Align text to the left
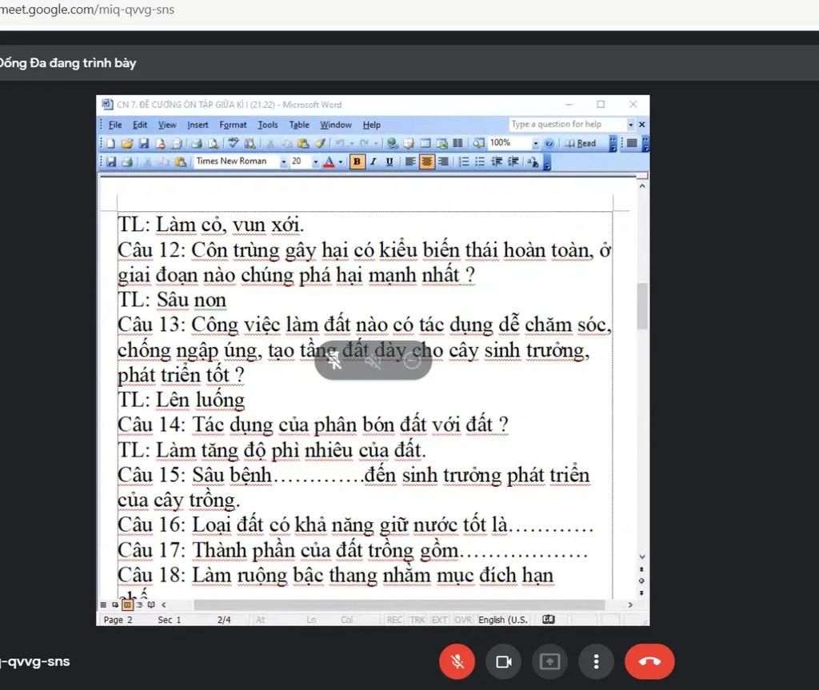The width and height of the screenshot is (819, 690). [x=410, y=162]
